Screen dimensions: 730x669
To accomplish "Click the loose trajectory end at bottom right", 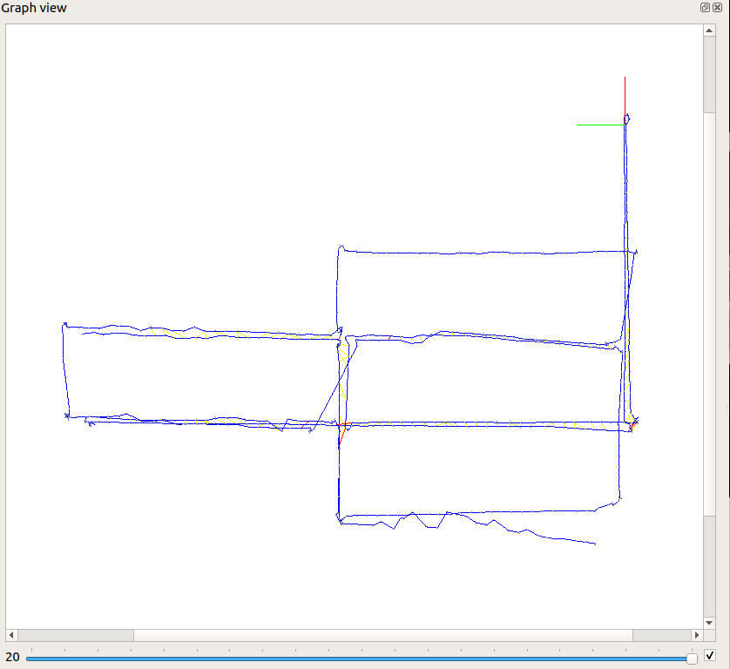I will pos(594,544).
